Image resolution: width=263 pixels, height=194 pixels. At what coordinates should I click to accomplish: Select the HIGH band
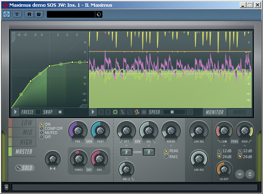pyautogui.click(x=22, y=142)
